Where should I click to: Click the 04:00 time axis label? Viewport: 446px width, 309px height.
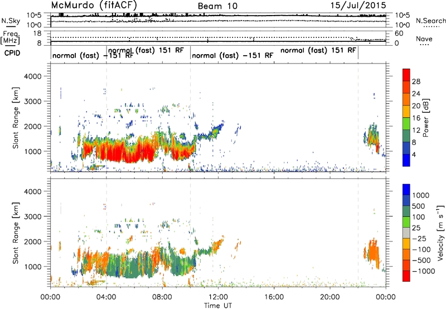[106, 297]
